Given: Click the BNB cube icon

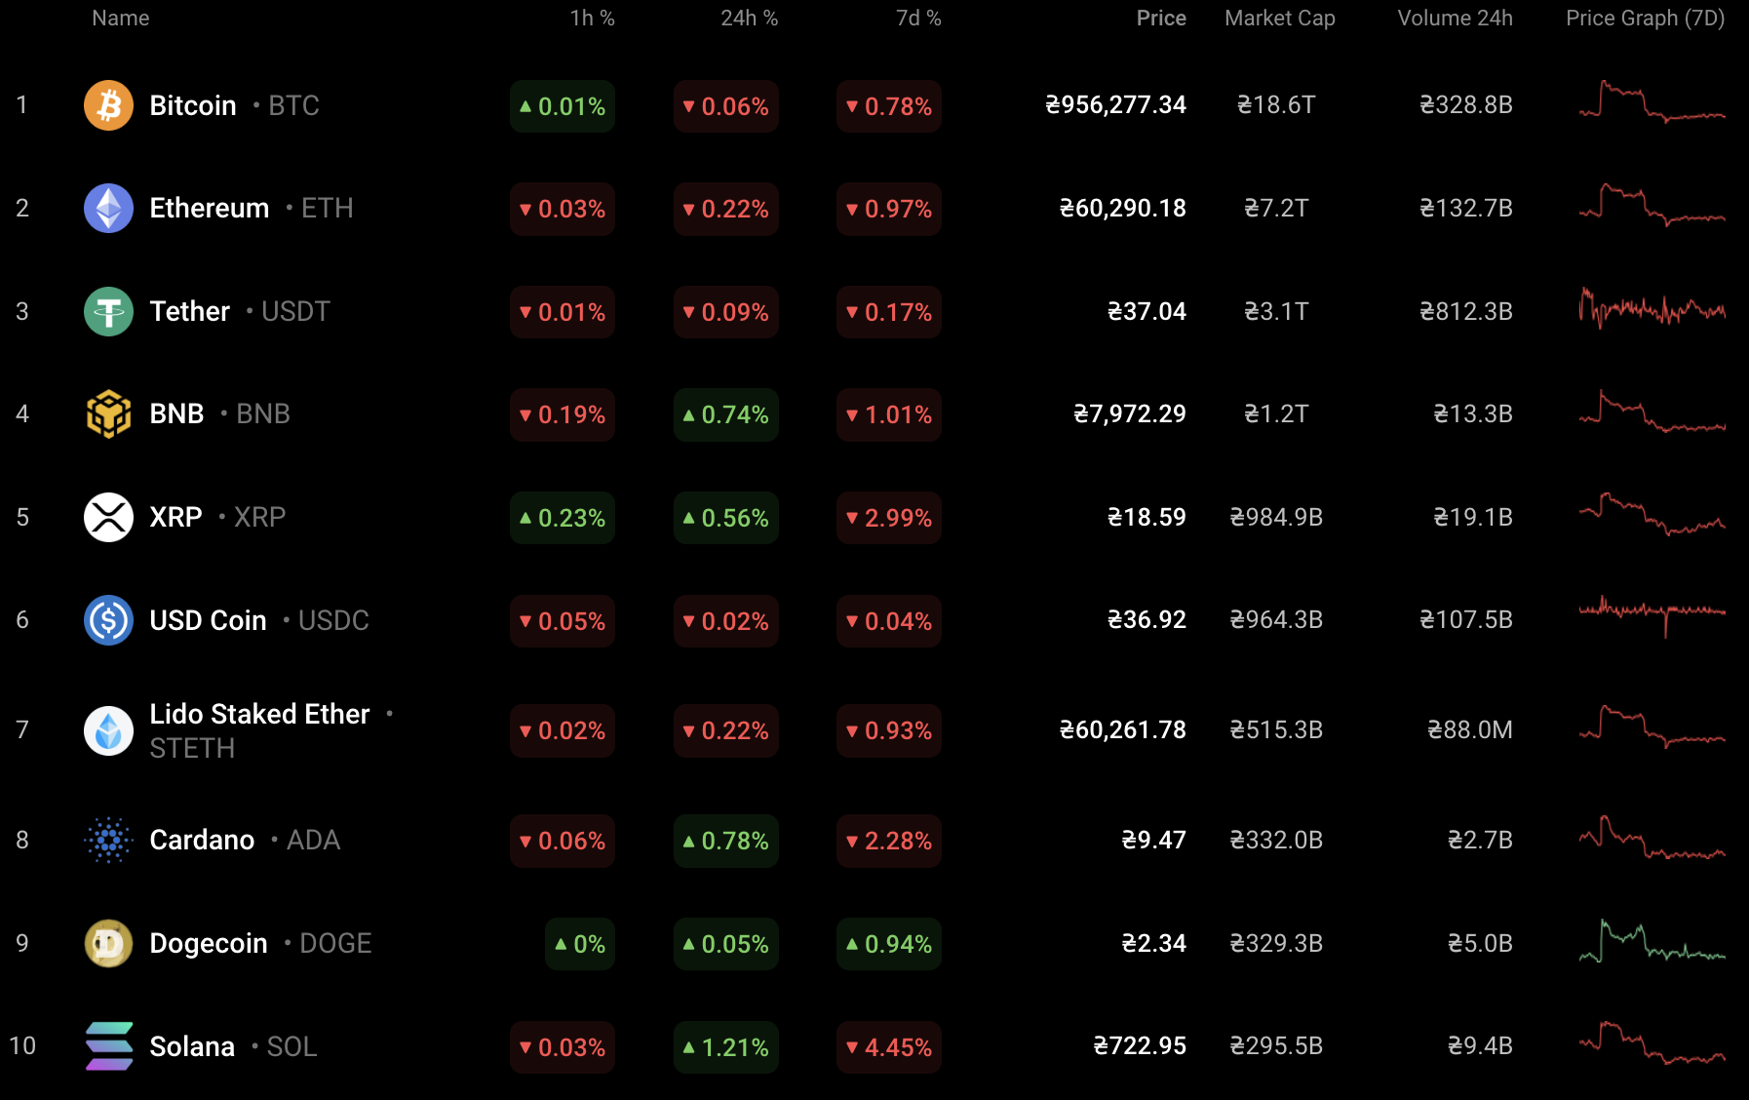Looking at the screenshot, I should pyautogui.click(x=108, y=414).
